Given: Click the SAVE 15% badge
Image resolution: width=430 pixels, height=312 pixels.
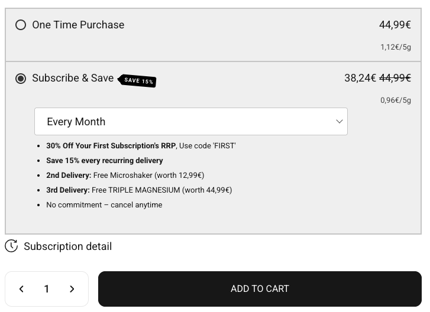Looking at the screenshot, I should click(x=138, y=80).
